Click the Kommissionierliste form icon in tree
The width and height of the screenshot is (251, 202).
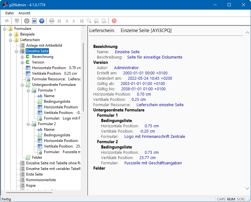22,180
